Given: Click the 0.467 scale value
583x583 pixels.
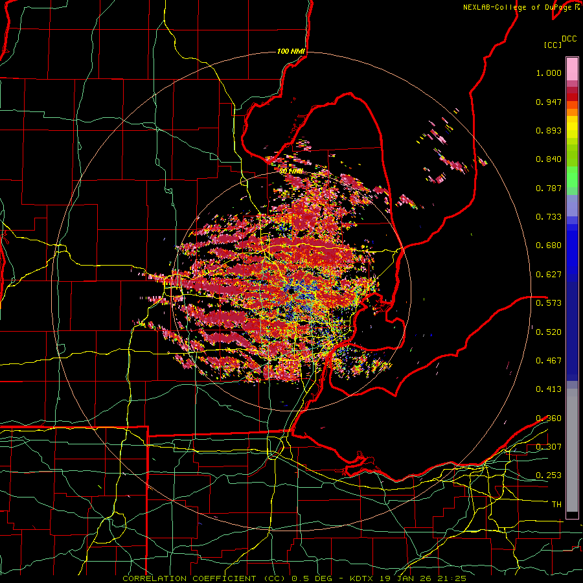Looking at the screenshot, I should point(549,360).
